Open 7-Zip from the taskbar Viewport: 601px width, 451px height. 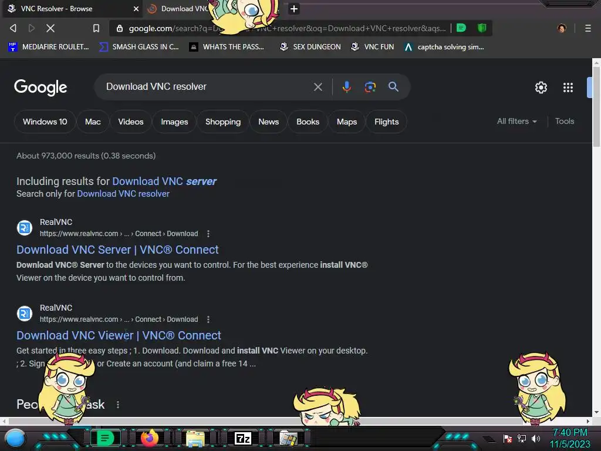[x=242, y=438]
